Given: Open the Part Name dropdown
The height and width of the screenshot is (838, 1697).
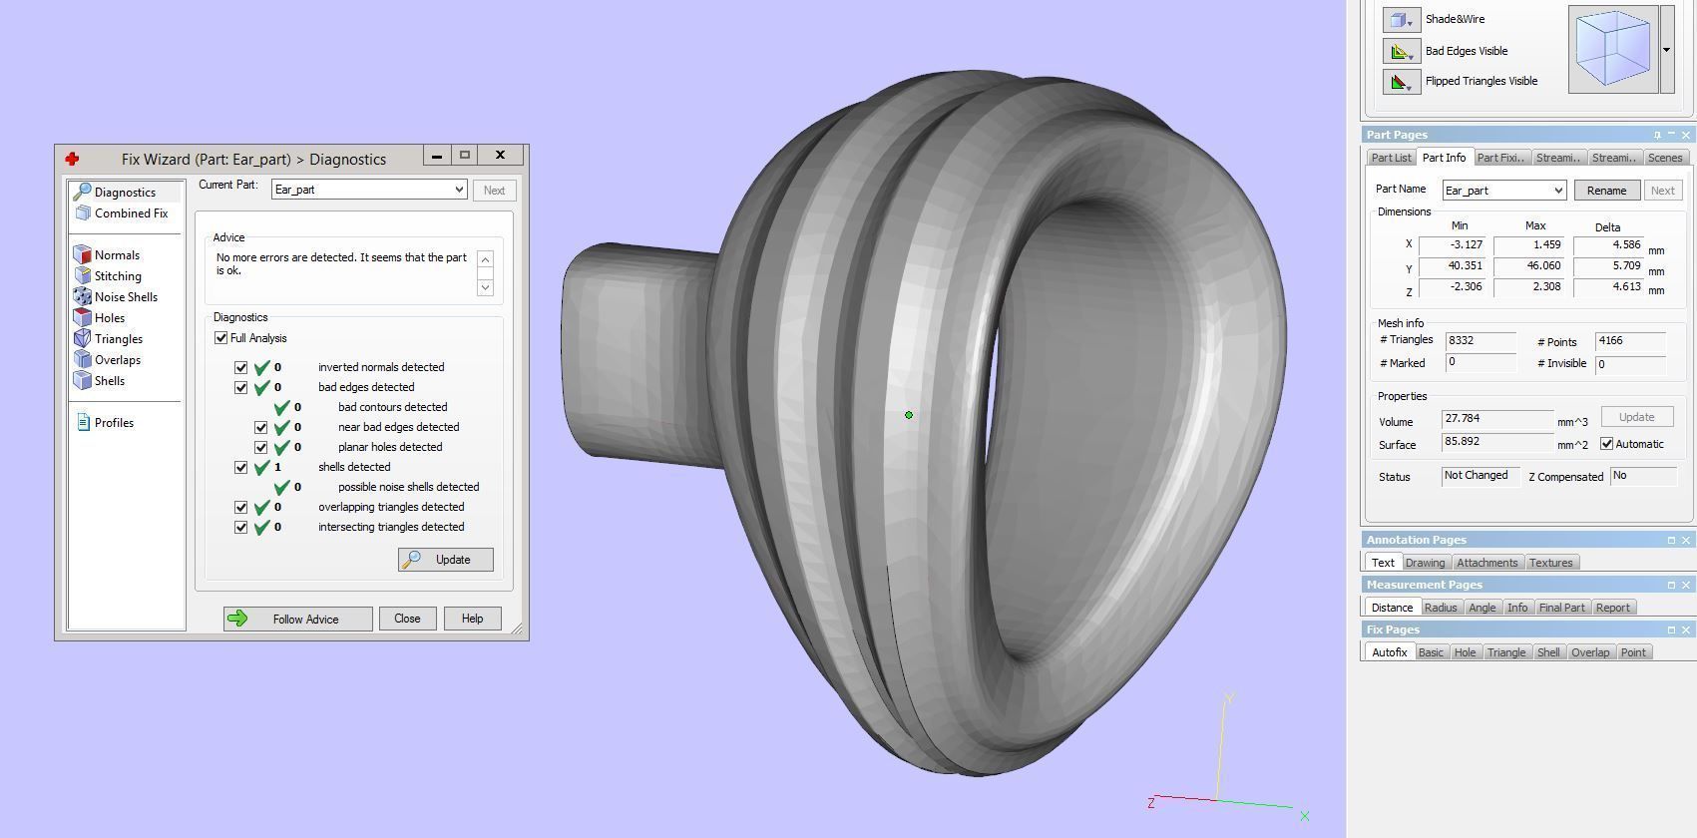Looking at the screenshot, I should (1557, 191).
